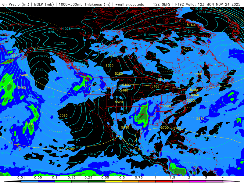Select the red 1–1.5 legend swatch
Screen dimensions: 244x183
(x=164, y=181)
